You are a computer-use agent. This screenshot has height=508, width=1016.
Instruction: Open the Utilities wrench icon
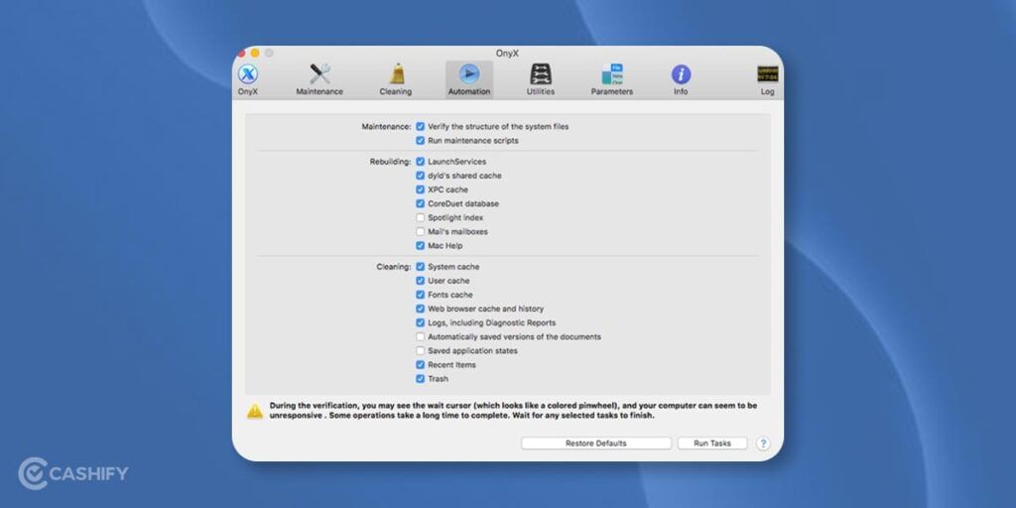click(x=541, y=73)
